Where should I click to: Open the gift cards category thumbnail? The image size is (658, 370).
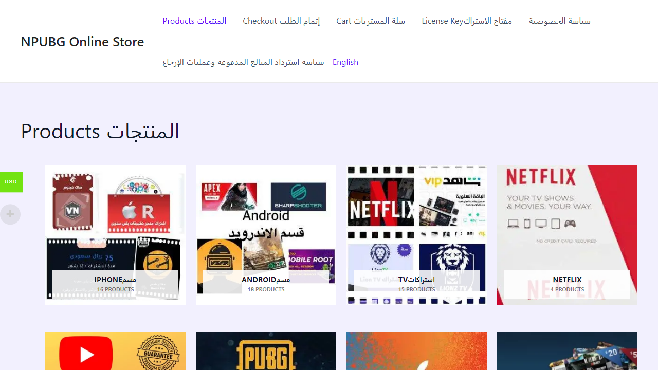click(567, 351)
